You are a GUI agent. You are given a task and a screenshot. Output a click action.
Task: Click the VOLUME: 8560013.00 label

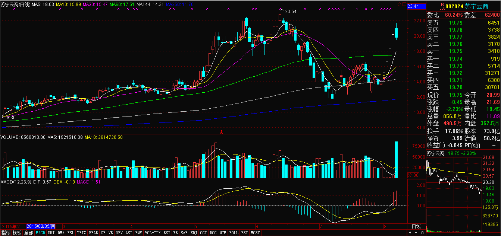pos(23,137)
